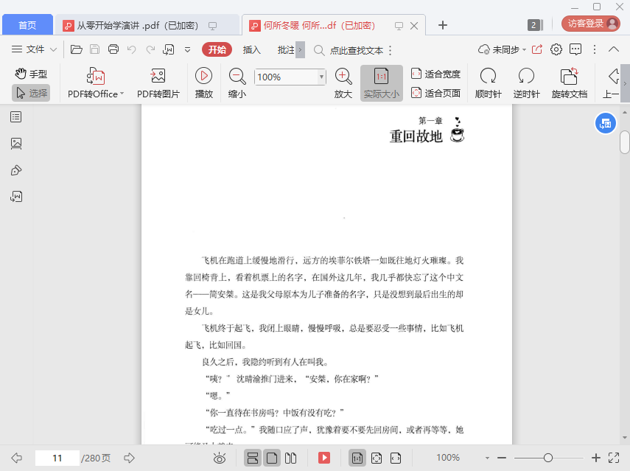The height and width of the screenshot is (471, 630).
Task: Select the 开始 ribbon tab
Action: pos(217,49)
